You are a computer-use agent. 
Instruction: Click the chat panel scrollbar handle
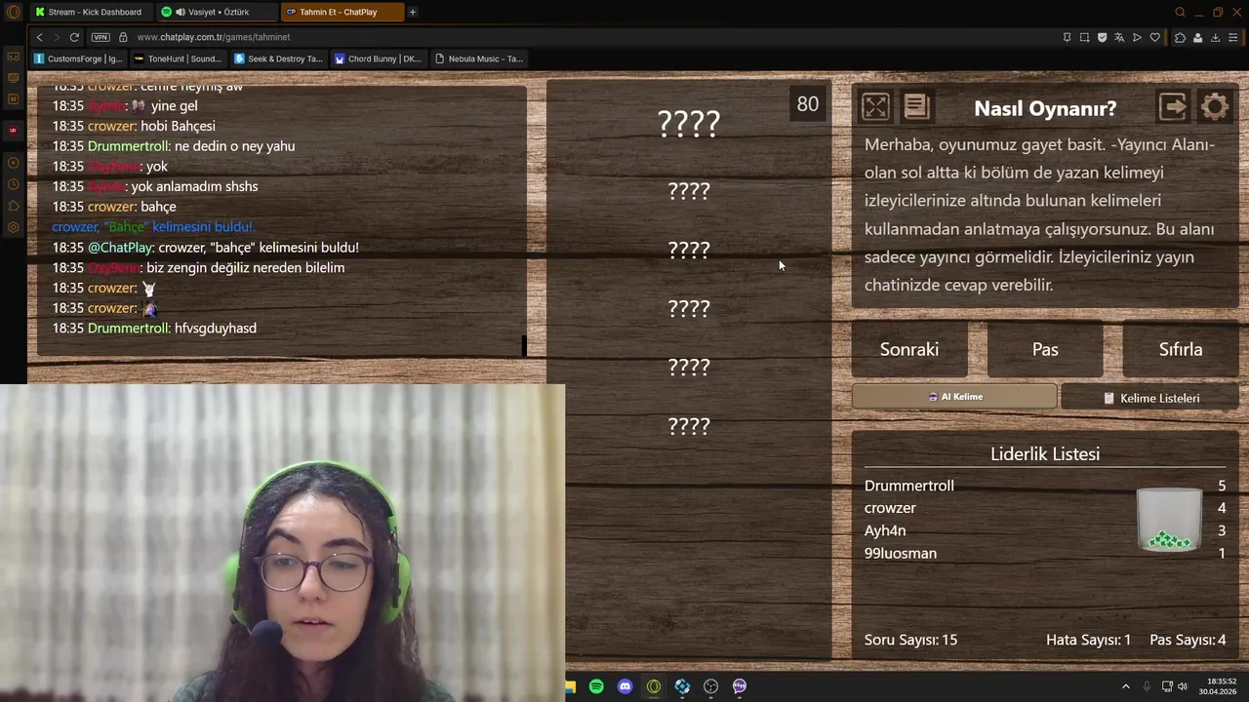pyautogui.click(x=524, y=345)
